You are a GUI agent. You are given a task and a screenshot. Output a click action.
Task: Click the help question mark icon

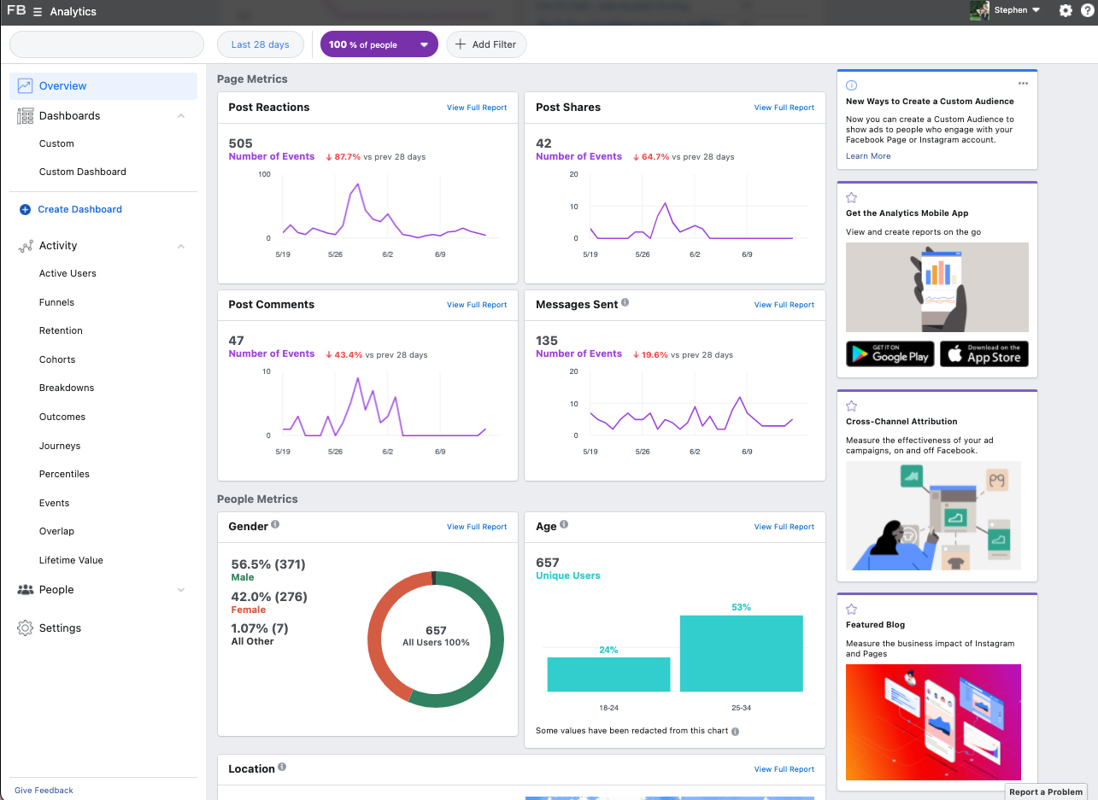pyautogui.click(x=1087, y=11)
